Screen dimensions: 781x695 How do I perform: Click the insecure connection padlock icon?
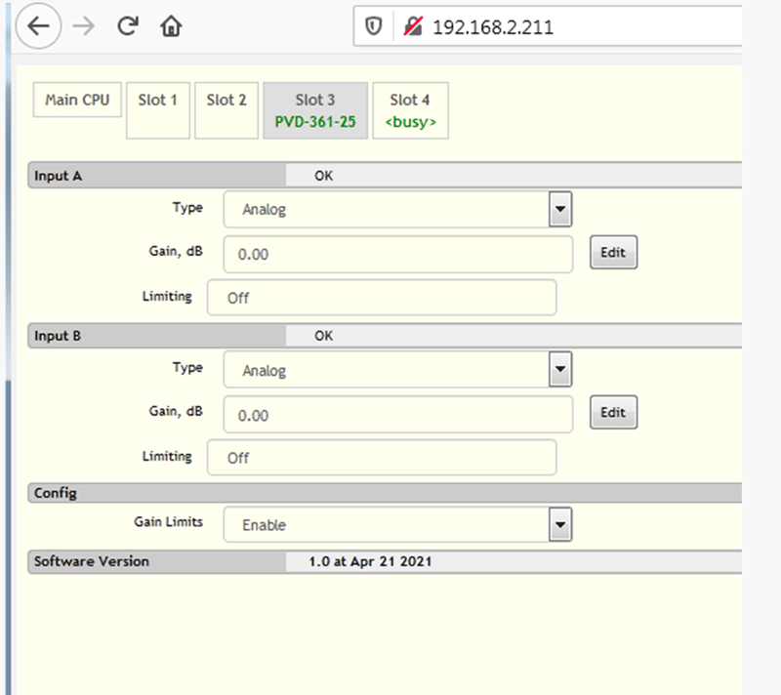[x=412, y=27]
